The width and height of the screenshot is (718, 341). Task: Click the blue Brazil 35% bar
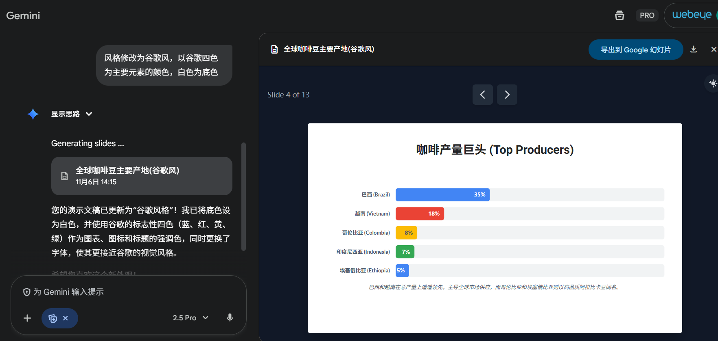[x=442, y=195]
